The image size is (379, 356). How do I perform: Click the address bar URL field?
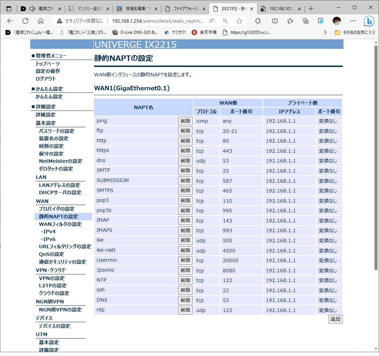point(157,21)
